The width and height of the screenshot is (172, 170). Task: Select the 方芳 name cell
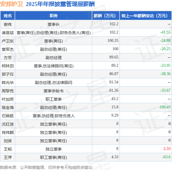pos(8,57)
